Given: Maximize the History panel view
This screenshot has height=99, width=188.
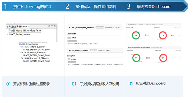Looking at the screenshot, I should point(55,26).
